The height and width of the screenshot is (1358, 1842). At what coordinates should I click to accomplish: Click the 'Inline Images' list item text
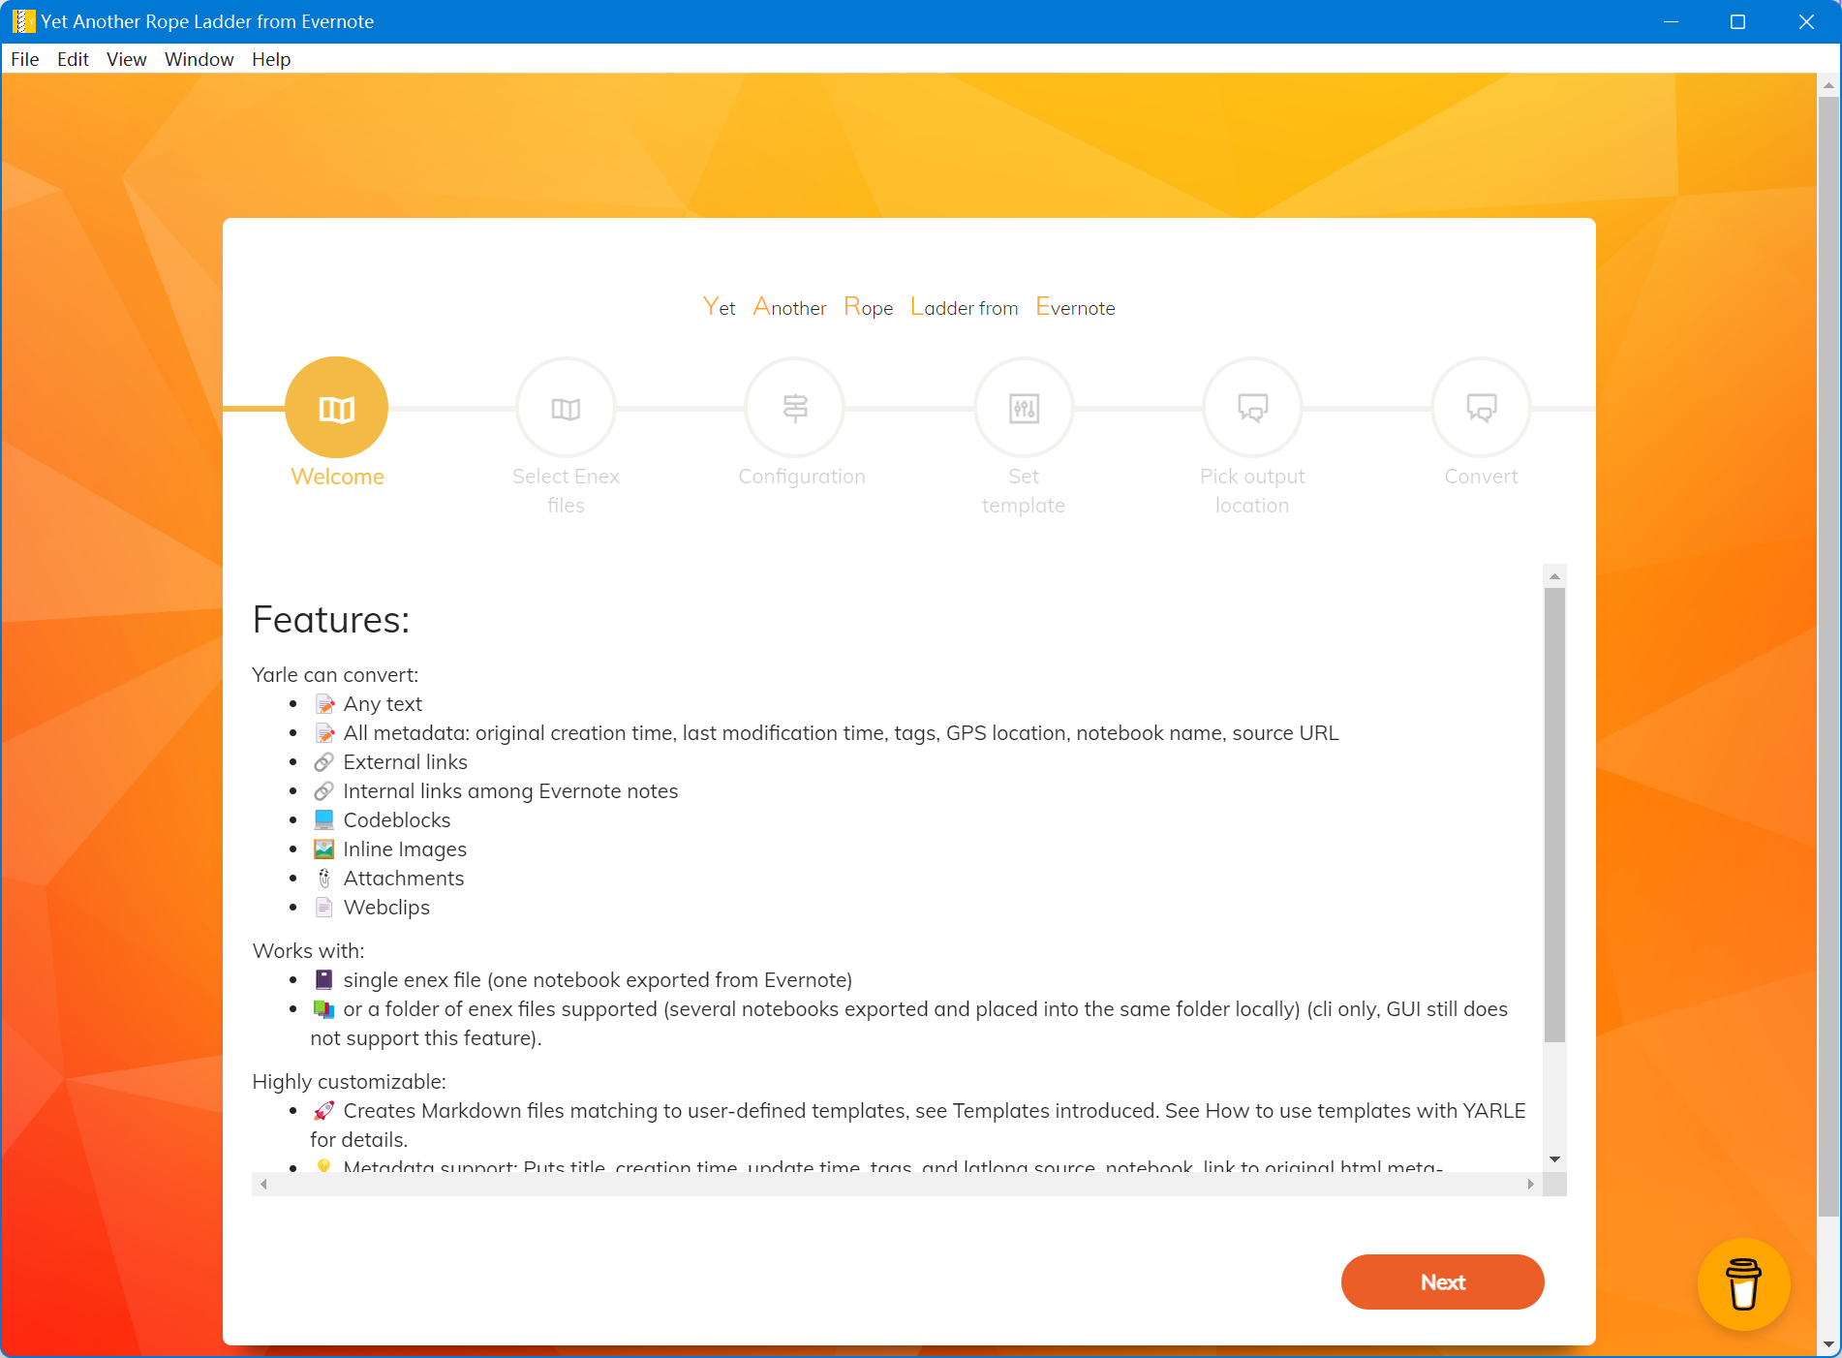(405, 849)
